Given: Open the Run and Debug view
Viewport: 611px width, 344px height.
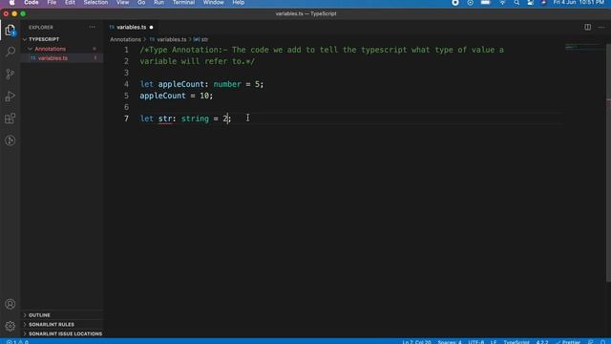Looking at the screenshot, I should (11, 96).
